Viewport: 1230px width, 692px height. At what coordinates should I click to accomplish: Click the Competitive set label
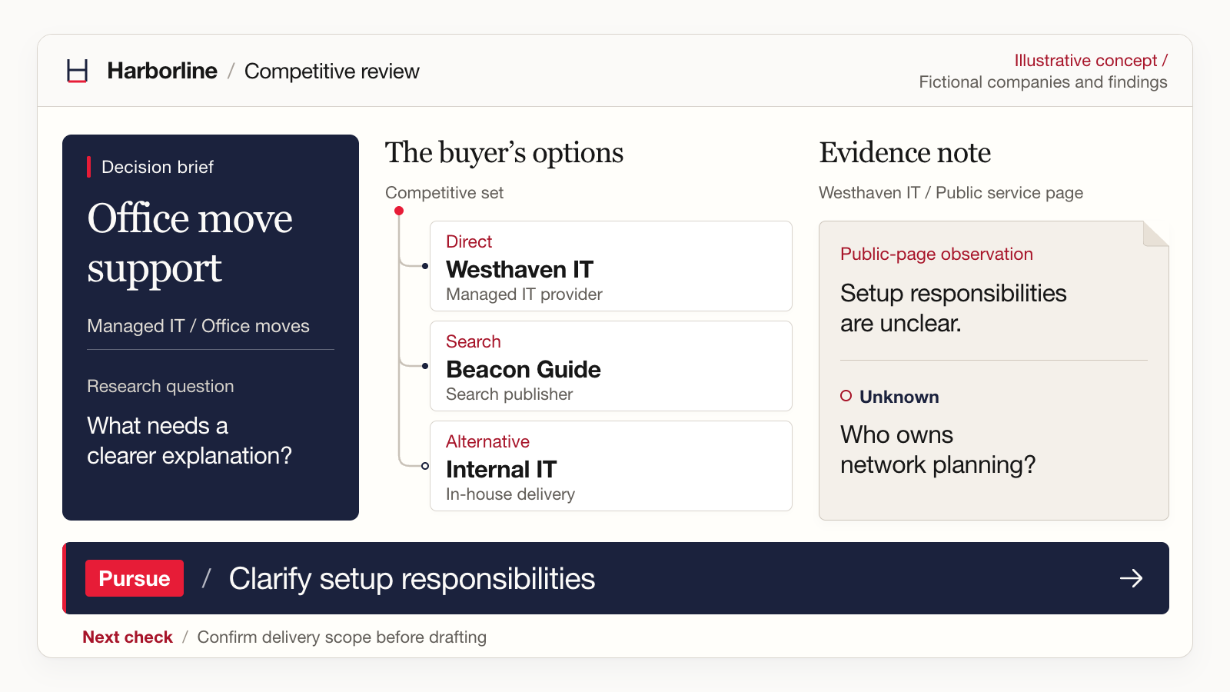point(444,193)
